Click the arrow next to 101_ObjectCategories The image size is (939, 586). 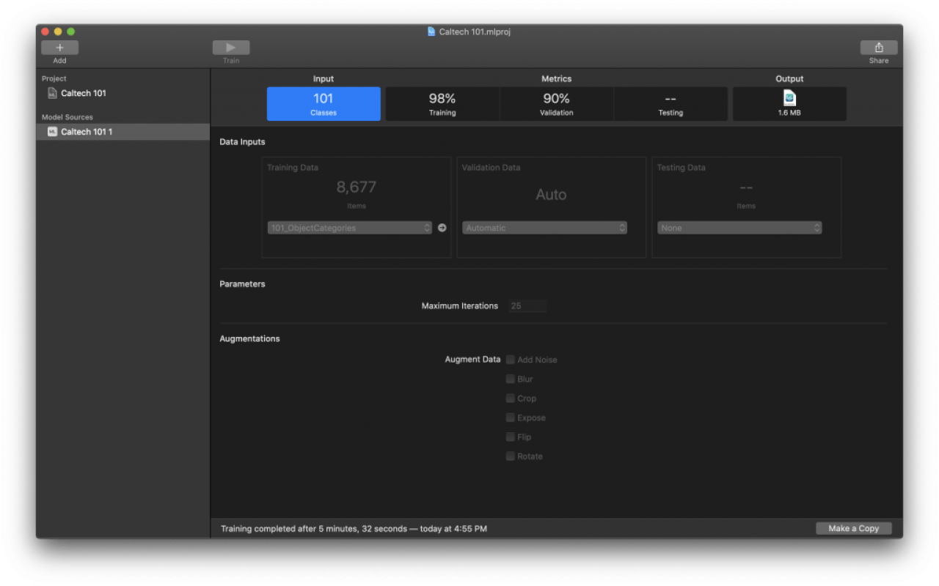[x=442, y=228]
